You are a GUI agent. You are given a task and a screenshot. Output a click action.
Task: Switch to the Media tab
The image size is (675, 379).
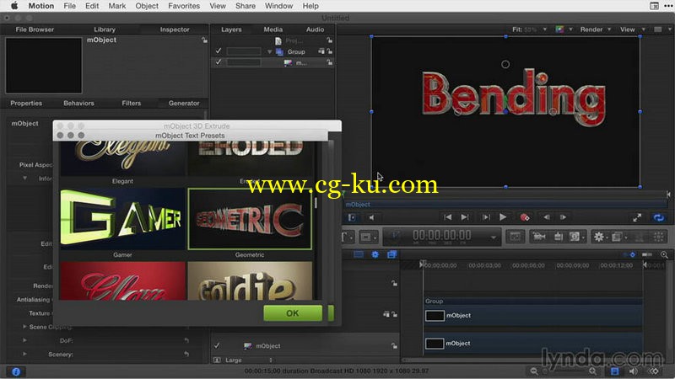[273, 29]
